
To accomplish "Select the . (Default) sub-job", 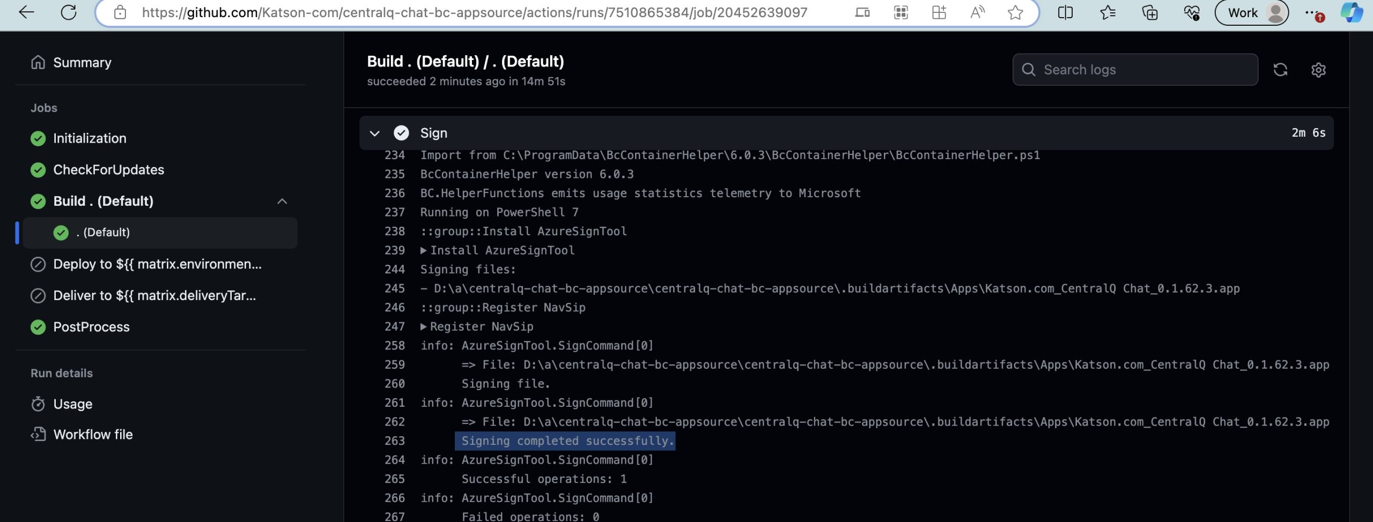I will coord(160,233).
